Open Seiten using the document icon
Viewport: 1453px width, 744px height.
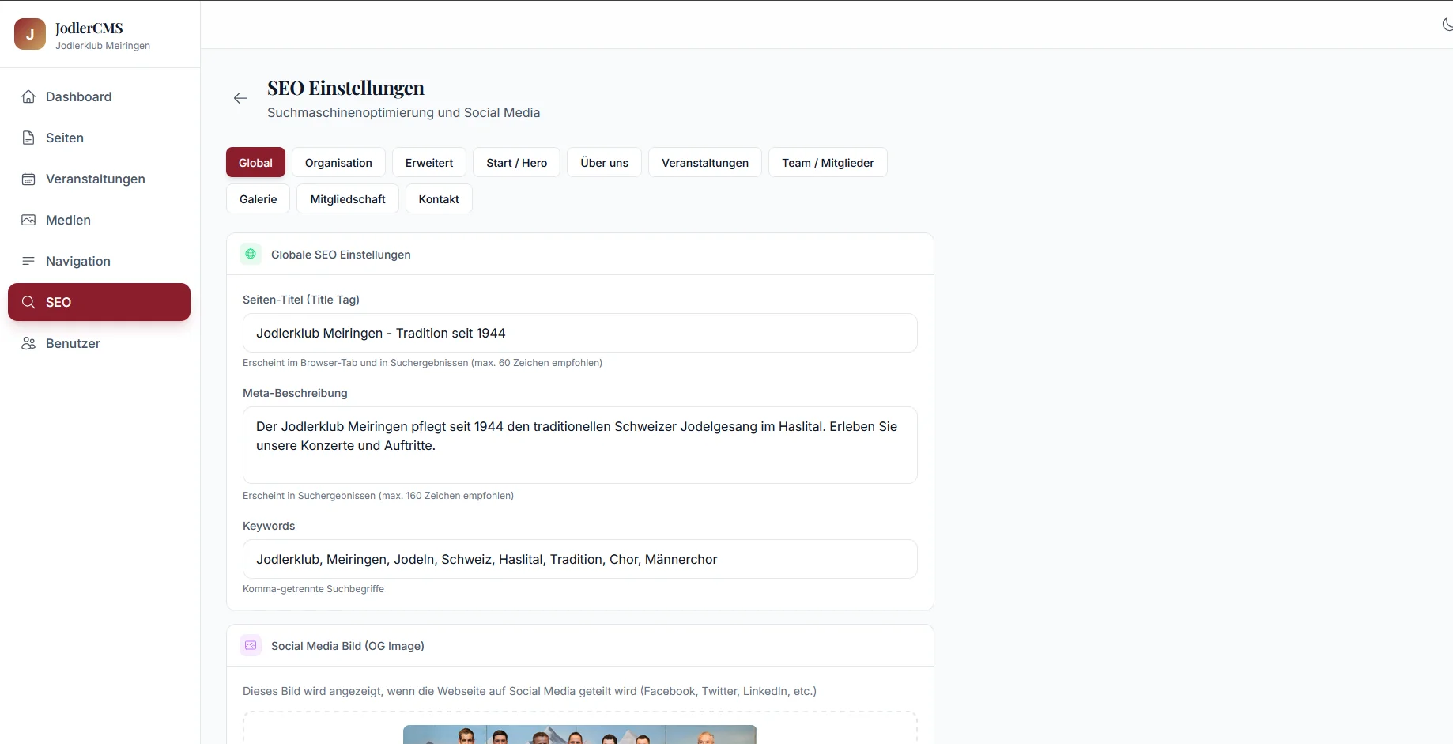tap(28, 138)
